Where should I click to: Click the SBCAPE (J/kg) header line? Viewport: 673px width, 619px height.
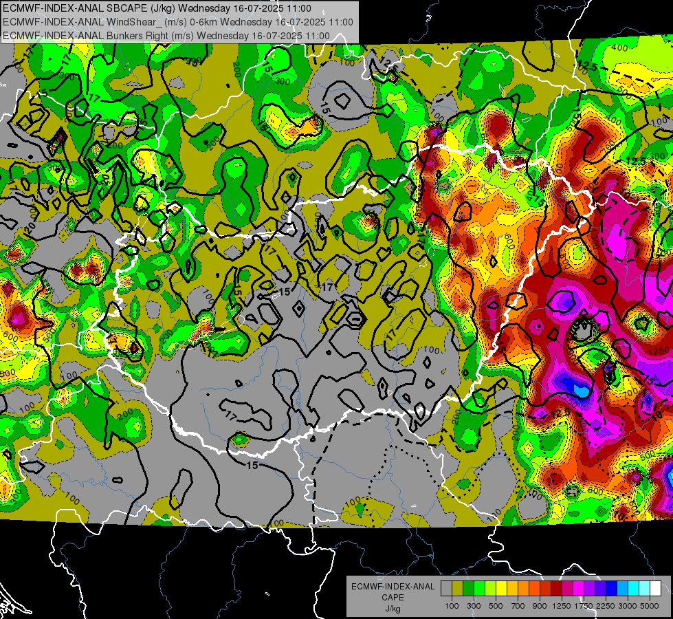tap(157, 8)
